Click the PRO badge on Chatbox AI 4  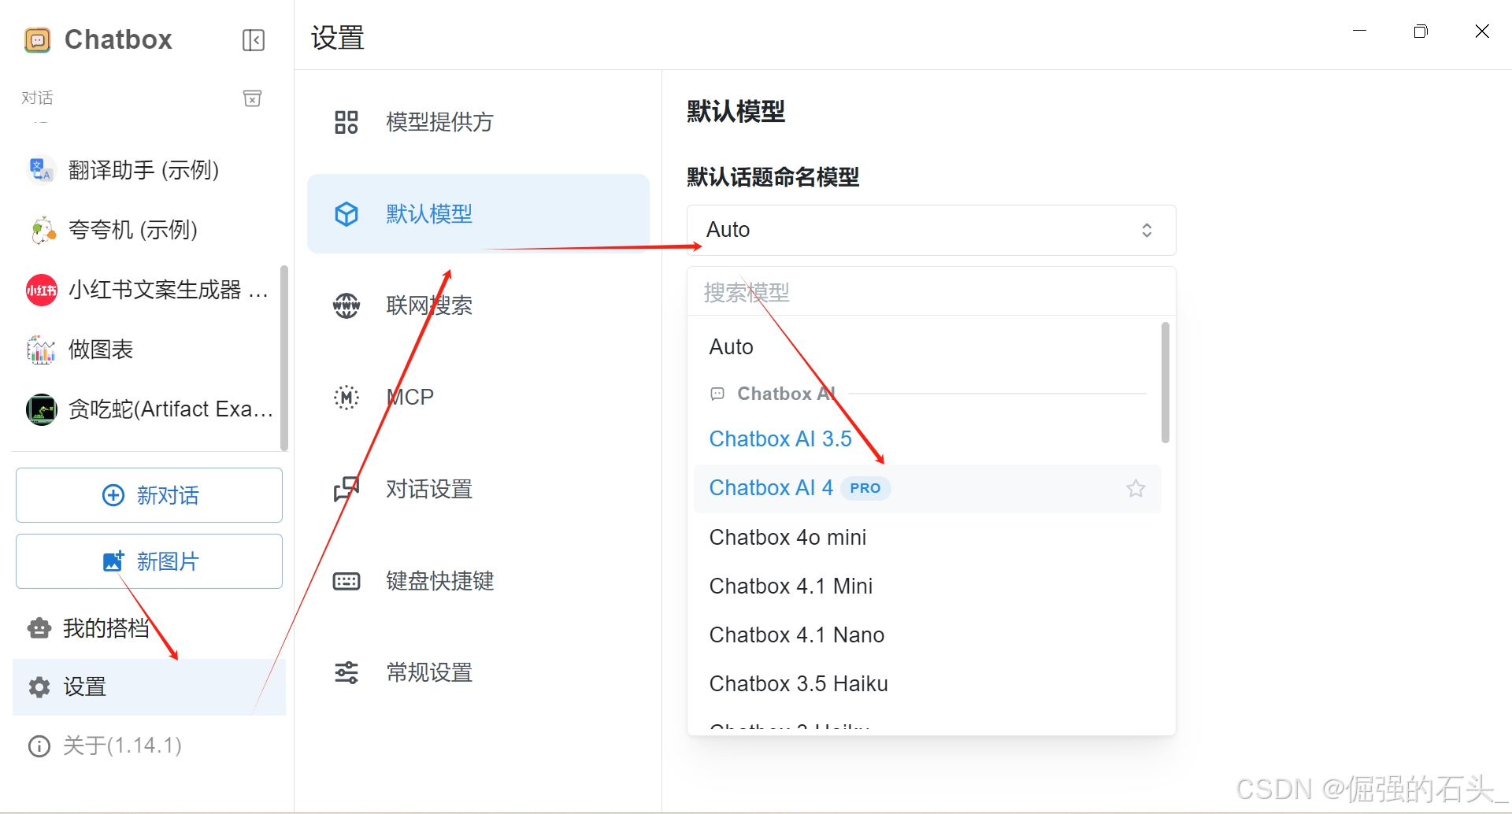pyautogui.click(x=865, y=488)
